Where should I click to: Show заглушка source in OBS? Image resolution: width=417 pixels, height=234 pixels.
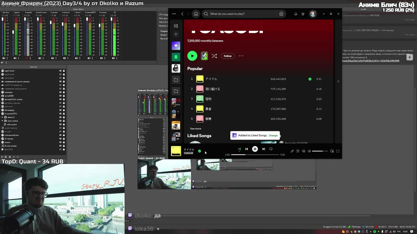click(x=60, y=78)
